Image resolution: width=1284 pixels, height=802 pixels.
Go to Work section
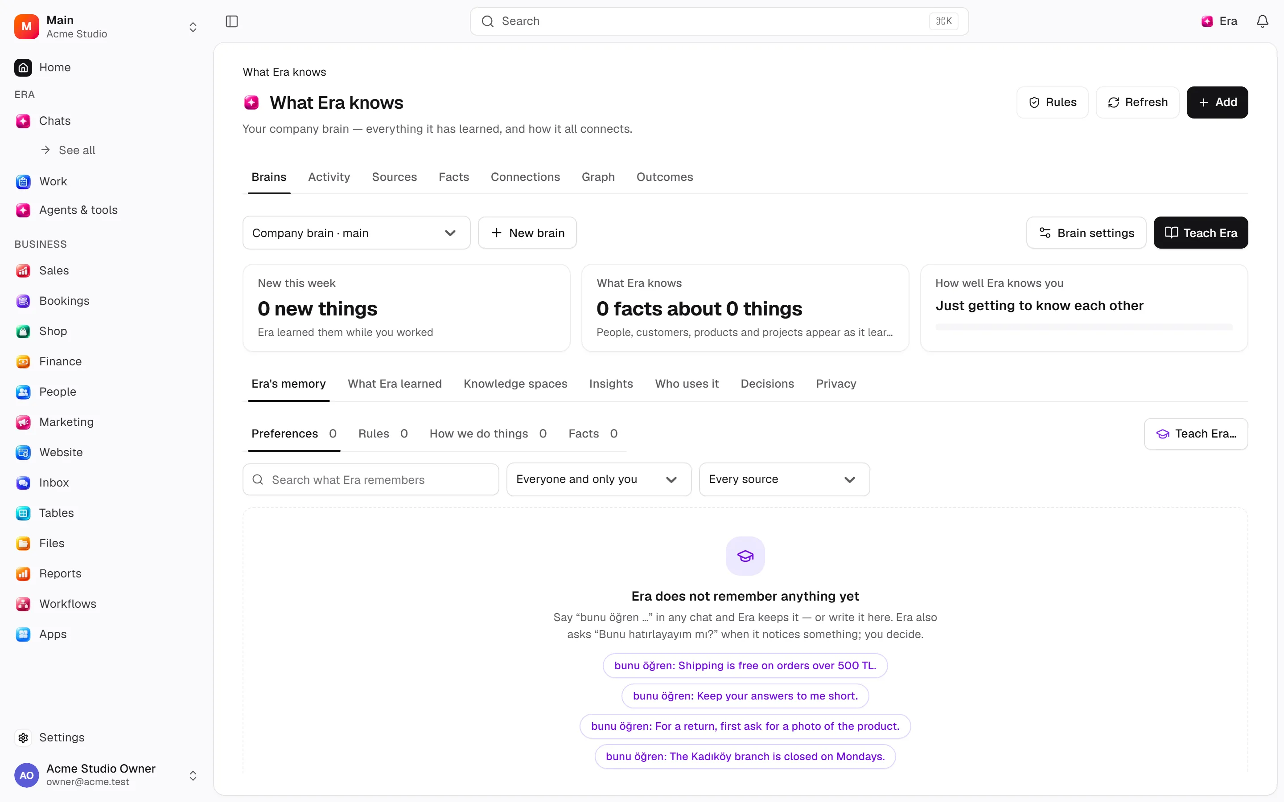click(x=106, y=181)
